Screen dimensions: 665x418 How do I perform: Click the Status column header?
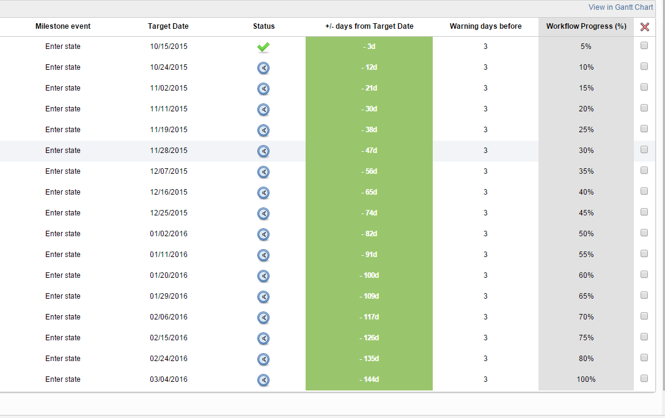pos(263,26)
